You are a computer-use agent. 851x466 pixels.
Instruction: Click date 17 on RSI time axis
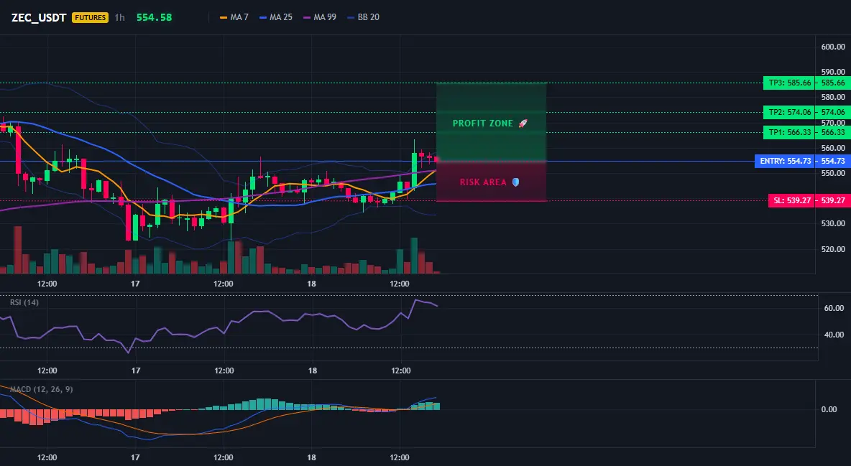135,371
